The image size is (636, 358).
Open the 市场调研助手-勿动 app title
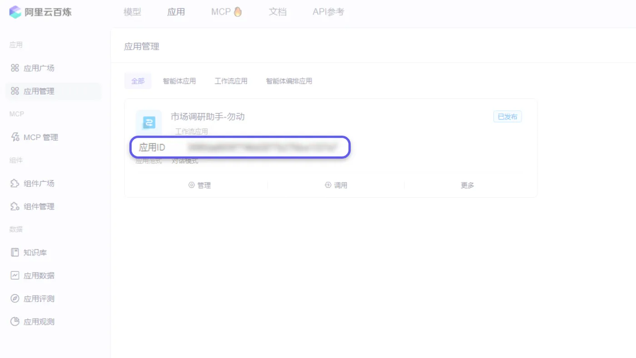click(x=208, y=117)
